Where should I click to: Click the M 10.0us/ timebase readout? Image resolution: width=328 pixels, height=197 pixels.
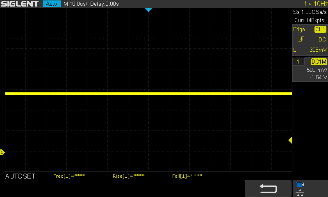point(75,4)
